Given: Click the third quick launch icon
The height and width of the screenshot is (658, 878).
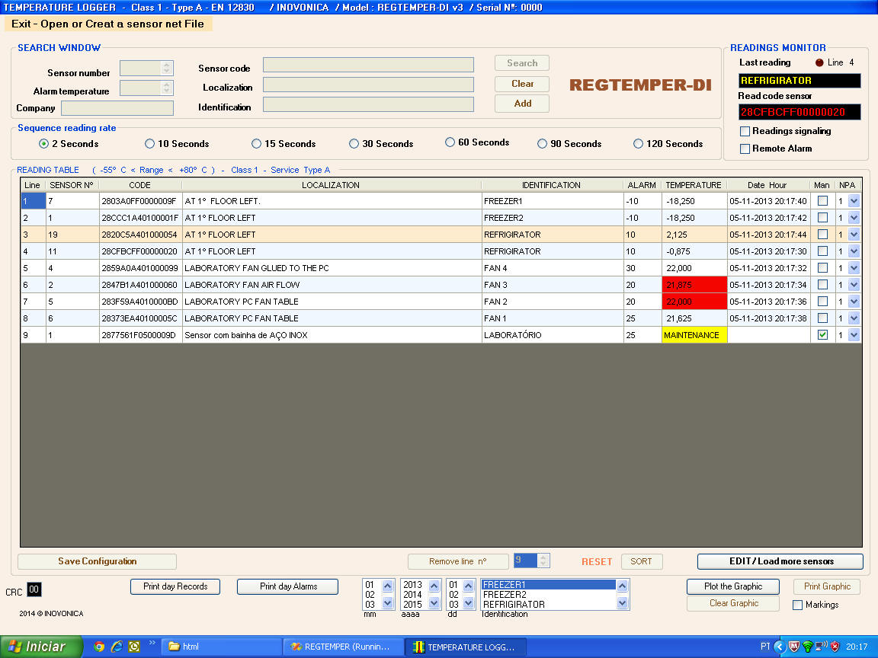Looking at the screenshot, I should pos(134,647).
